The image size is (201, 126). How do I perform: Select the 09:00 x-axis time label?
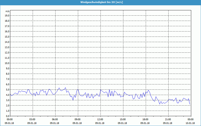coord(78,119)
